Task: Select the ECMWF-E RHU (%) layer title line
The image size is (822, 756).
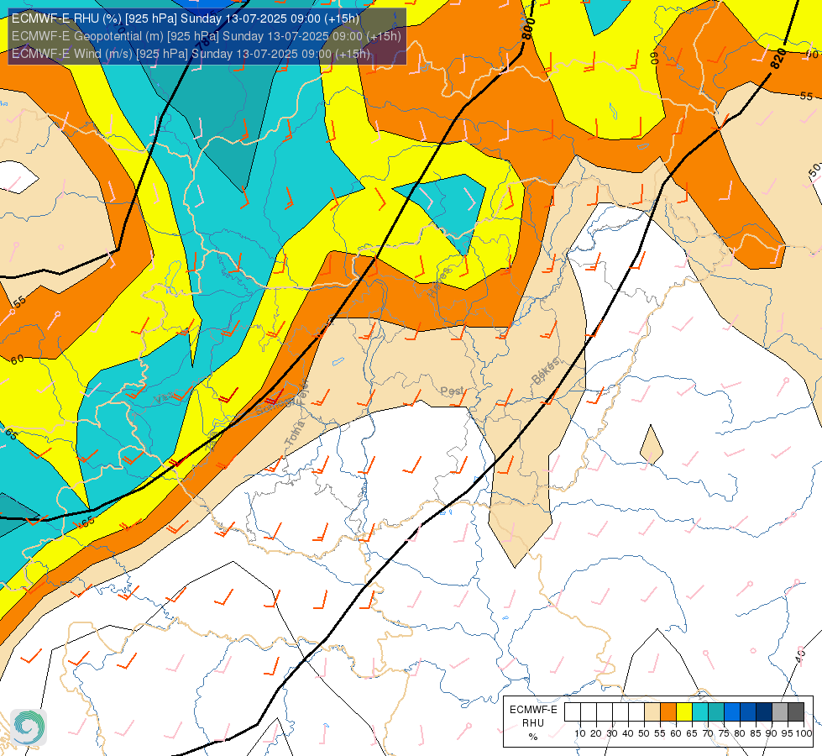Action: coord(186,18)
